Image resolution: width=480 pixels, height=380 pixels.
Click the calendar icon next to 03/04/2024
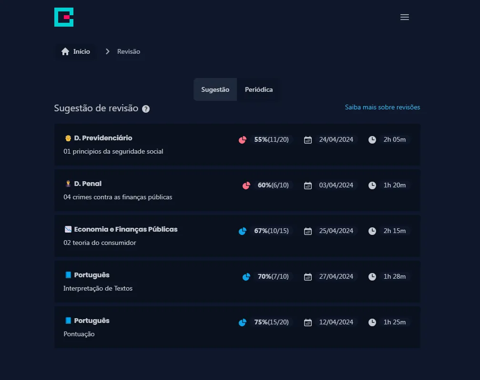tap(307, 185)
